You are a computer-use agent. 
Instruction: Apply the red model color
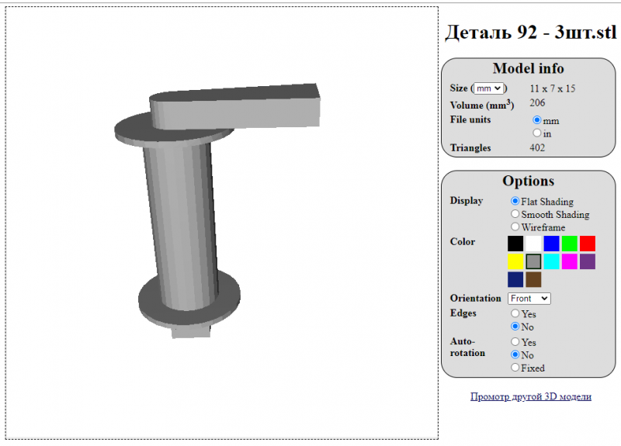click(588, 244)
